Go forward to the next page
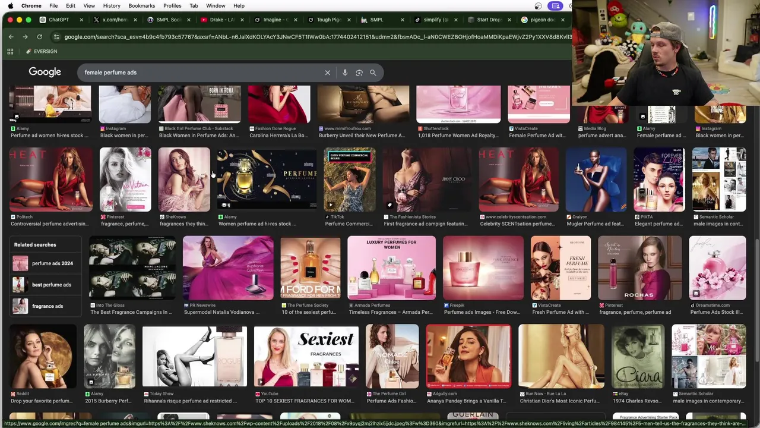 pyautogui.click(x=25, y=37)
